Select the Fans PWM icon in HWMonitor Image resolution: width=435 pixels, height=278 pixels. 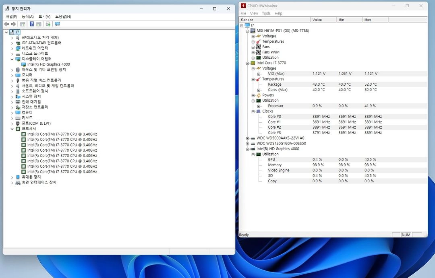pos(259,52)
